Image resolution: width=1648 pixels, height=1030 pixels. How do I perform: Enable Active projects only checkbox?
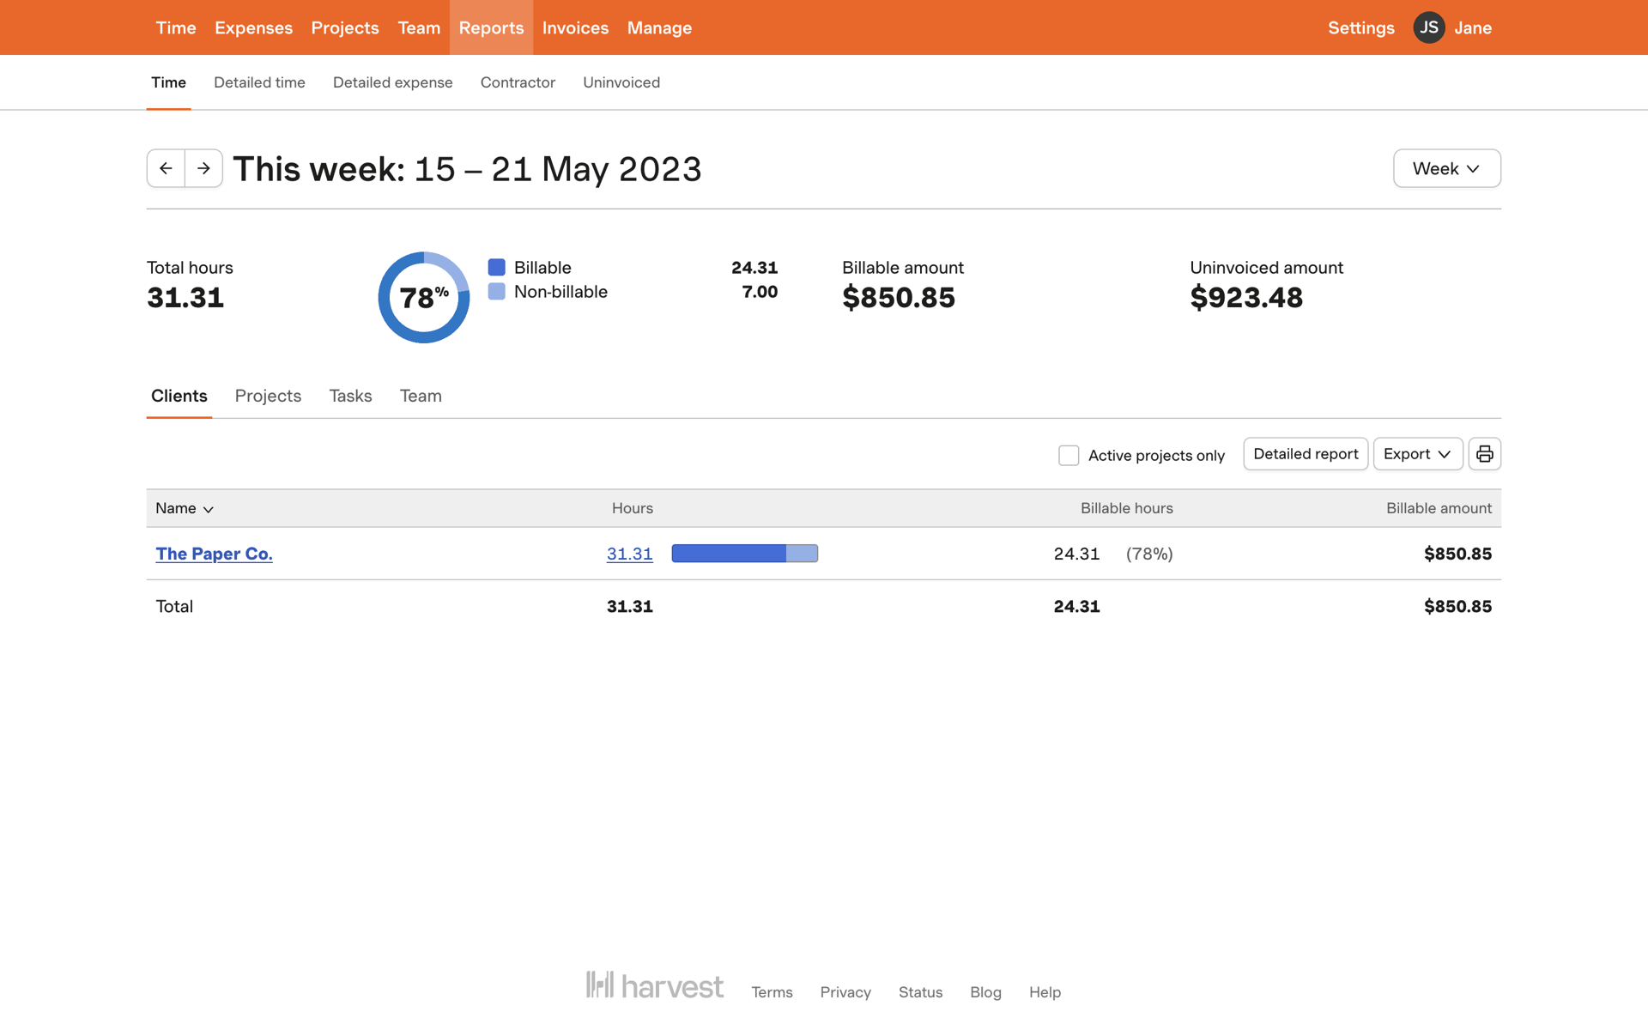tap(1069, 456)
